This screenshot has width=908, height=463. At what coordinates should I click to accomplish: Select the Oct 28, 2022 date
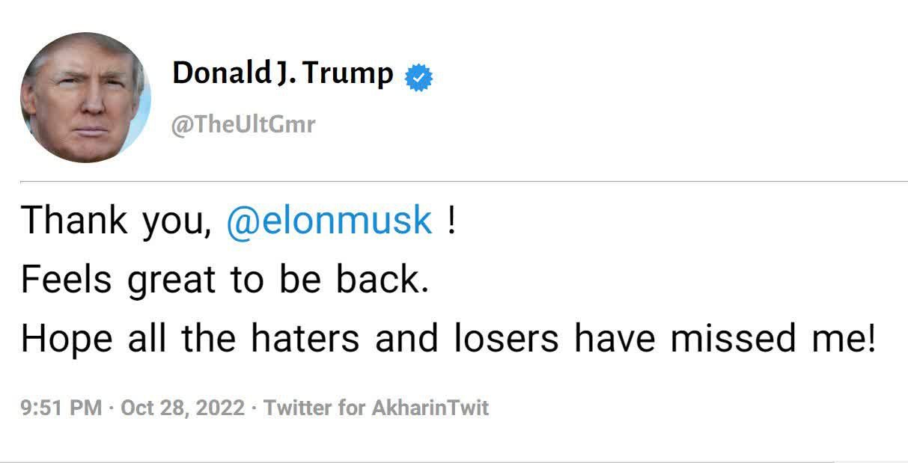coord(182,408)
